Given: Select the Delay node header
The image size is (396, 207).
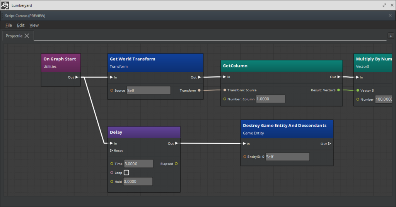Looking at the screenshot, I should (144, 133).
